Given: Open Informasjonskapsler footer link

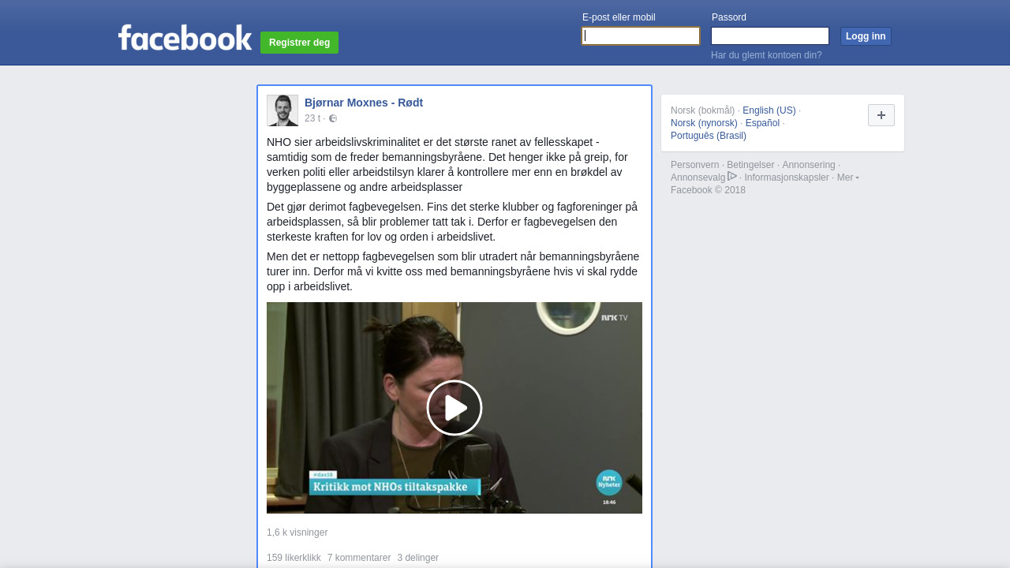Looking at the screenshot, I should click(787, 177).
